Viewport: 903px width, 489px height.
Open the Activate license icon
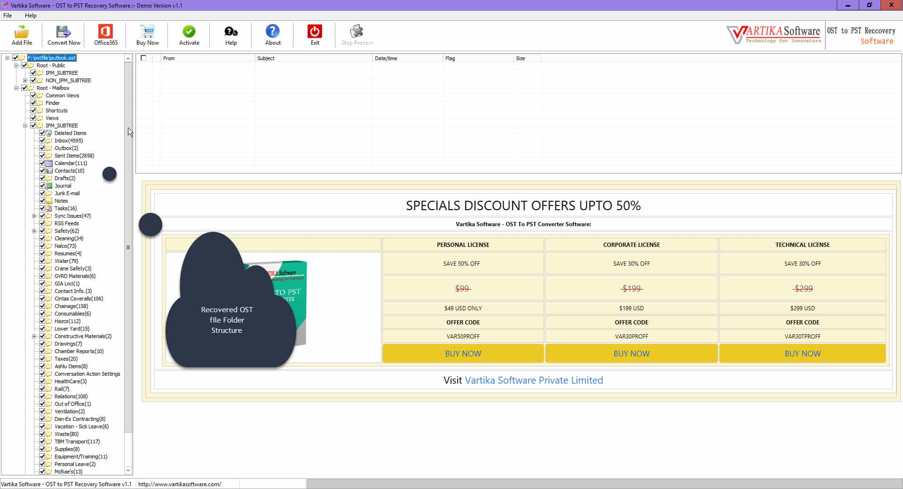click(189, 32)
